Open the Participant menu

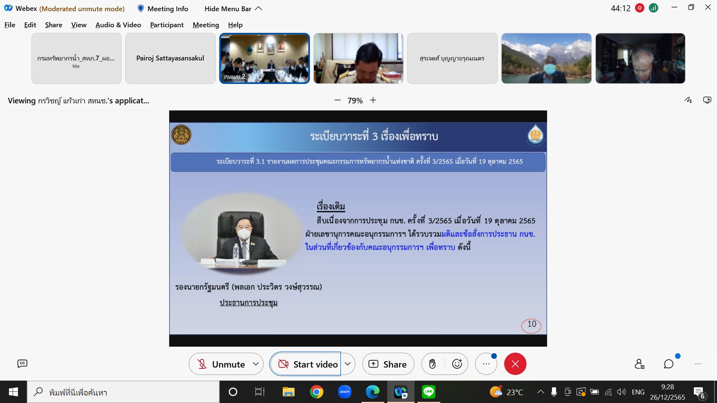point(167,25)
